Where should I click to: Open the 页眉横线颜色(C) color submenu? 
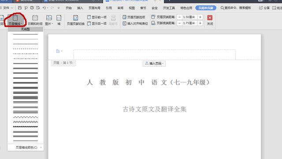tap(26, 148)
